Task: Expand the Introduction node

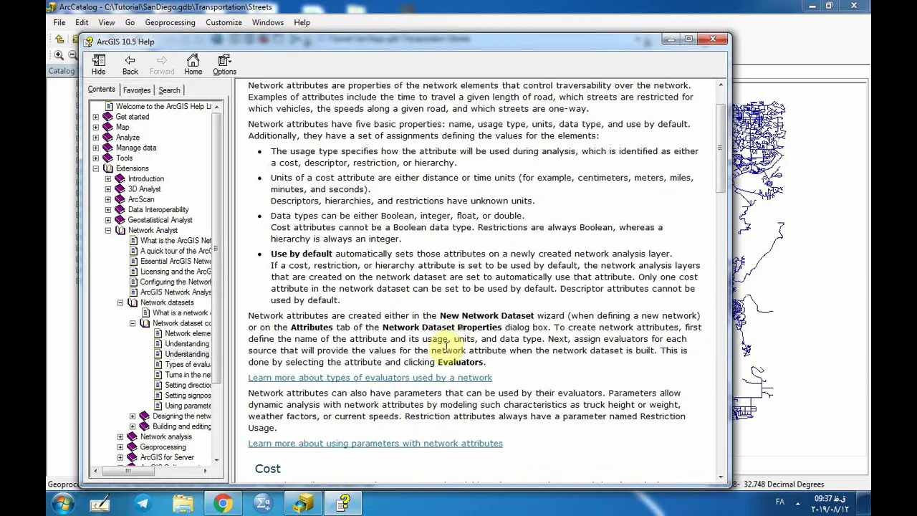Action: (108, 178)
